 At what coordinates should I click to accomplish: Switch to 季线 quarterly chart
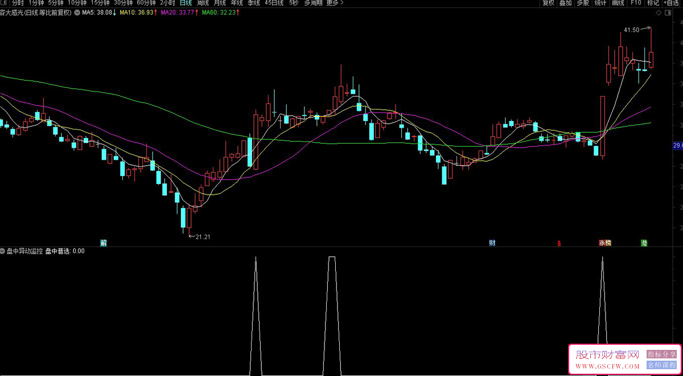[x=253, y=3]
